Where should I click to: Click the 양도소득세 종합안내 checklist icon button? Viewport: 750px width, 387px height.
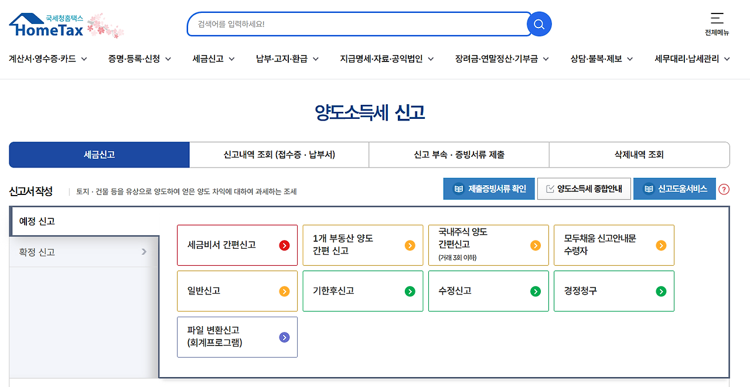(x=584, y=189)
